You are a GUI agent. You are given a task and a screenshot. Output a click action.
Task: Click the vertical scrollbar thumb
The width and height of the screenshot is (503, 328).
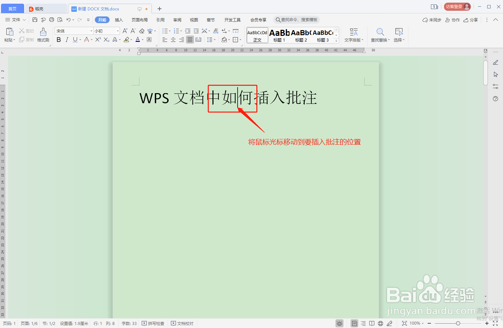(486, 73)
